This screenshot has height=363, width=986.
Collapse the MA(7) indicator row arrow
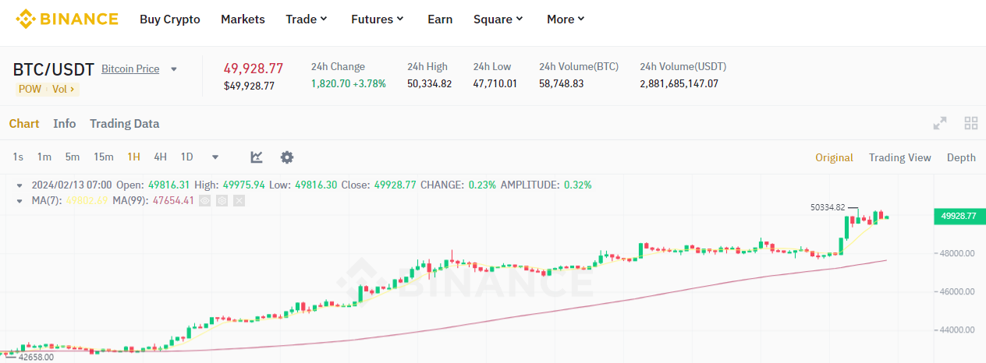click(20, 201)
